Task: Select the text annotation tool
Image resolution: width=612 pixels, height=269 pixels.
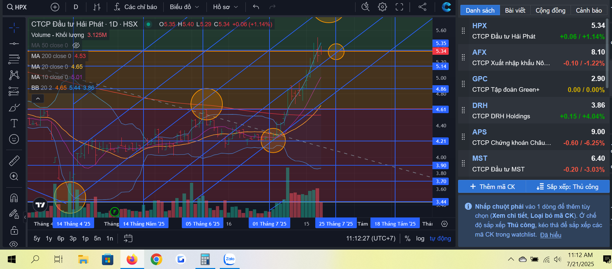Action: click(14, 123)
